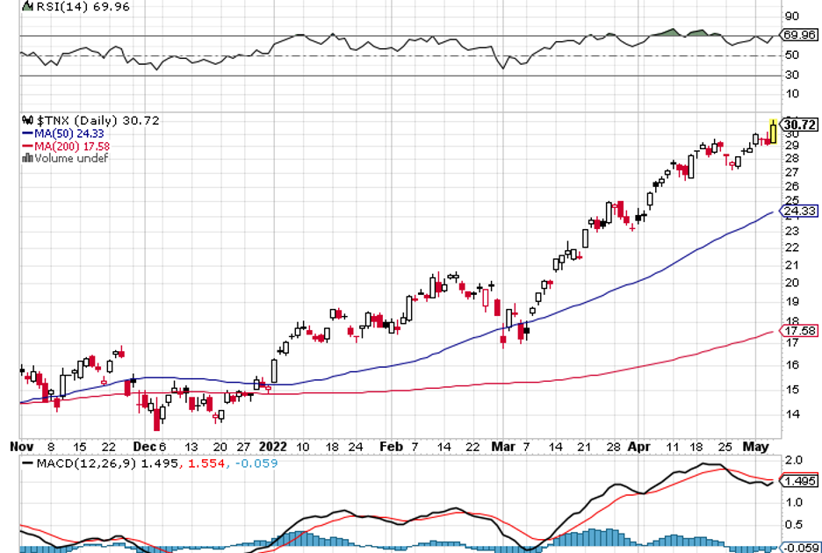Click the red MA(200) line swatch
822x553 pixels.
26,145
